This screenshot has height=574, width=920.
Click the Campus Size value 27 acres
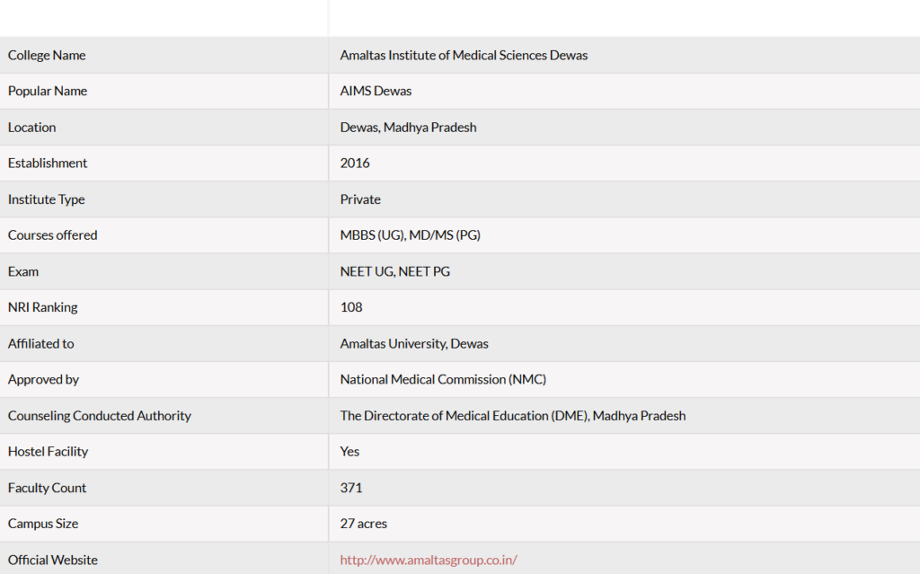coord(364,524)
